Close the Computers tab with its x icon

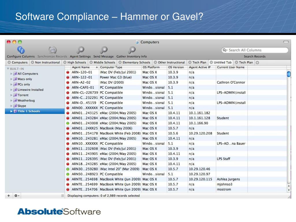(9, 62)
